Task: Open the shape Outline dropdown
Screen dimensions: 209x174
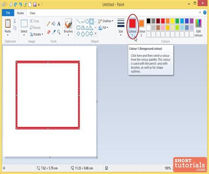Action: tap(106, 21)
